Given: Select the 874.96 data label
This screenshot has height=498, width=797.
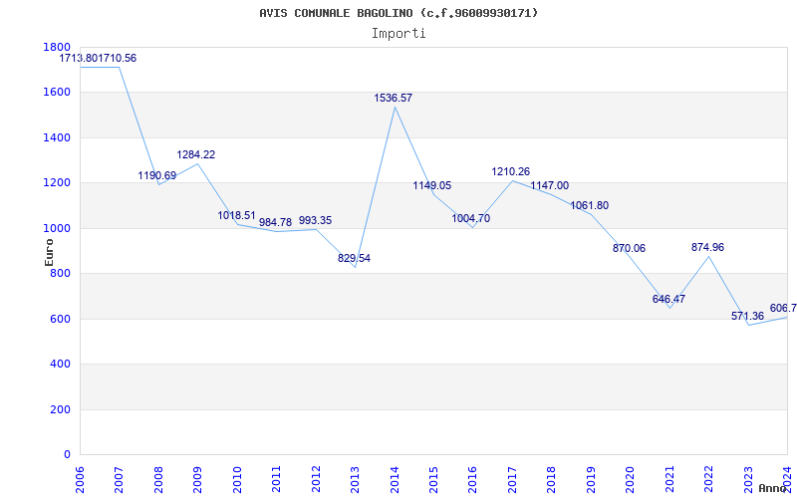Looking at the screenshot, I should click(708, 247).
